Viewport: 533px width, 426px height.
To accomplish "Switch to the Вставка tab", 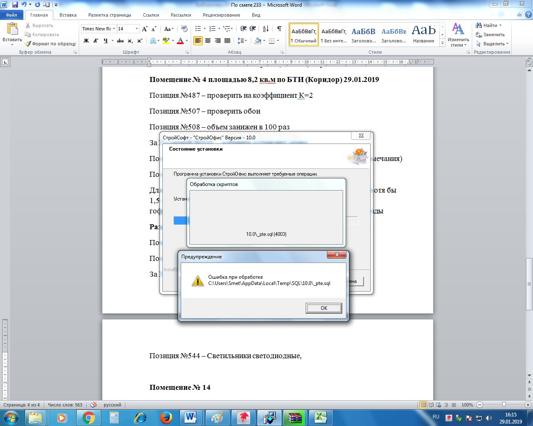I will 68,15.
